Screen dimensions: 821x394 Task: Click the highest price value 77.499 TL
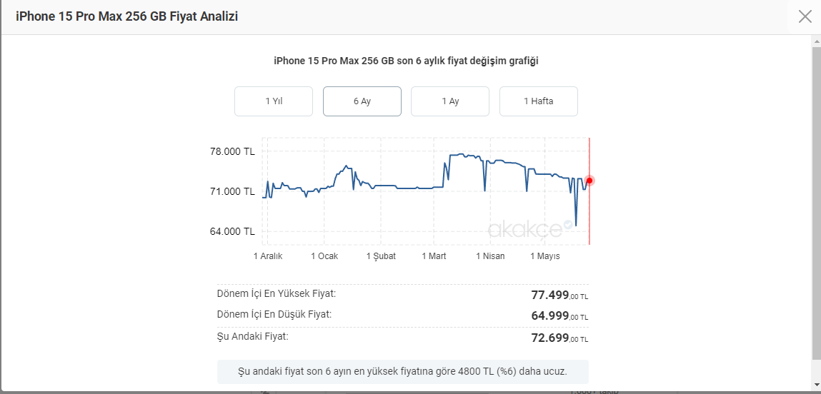tap(559, 295)
